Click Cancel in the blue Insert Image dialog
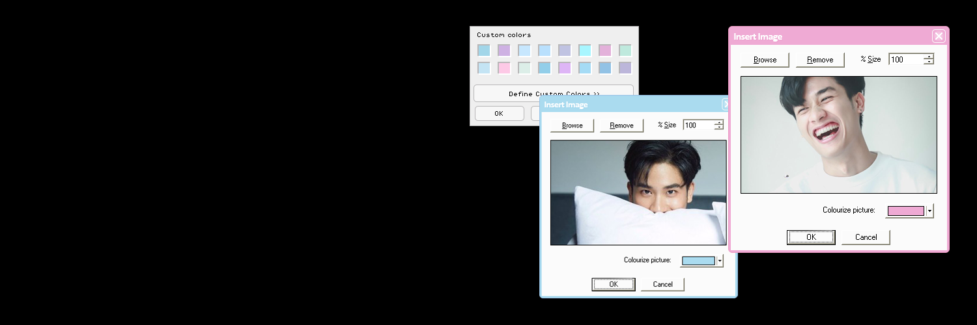The height and width of the screenshot is (325, 977). (x=662, y=284)
